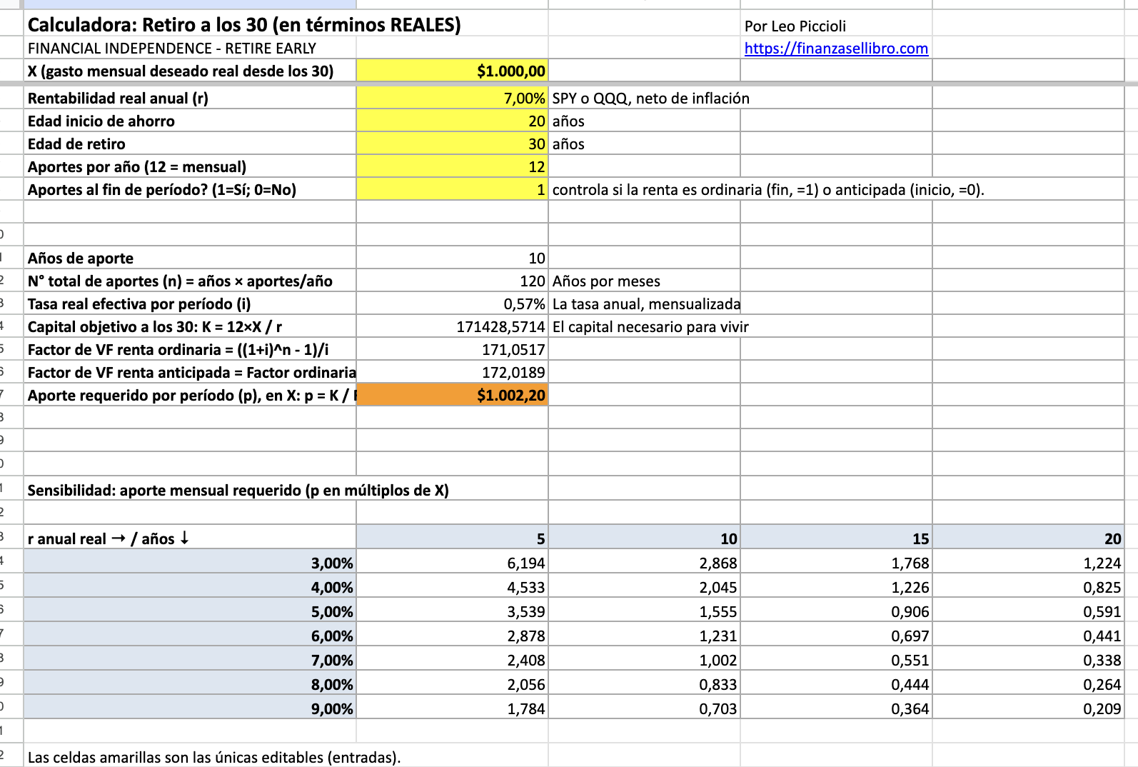The height and width of the screenshot is (767, 1138).
Task: Select the sensitivity column header 20
Action: 1028,537
